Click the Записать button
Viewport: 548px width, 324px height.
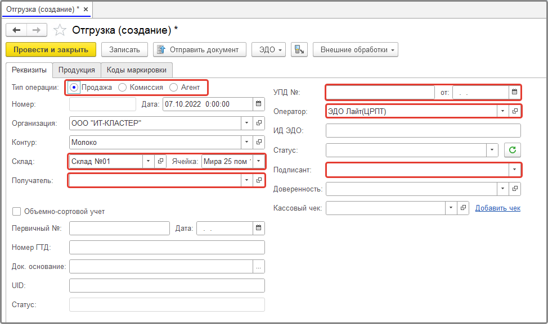pyautogui.click(x=124, y=49)
